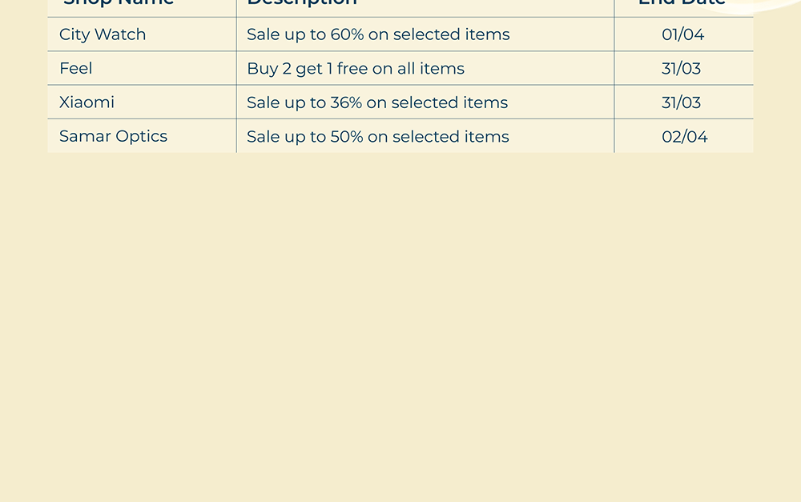This screenshot has width=801, height=502.
Task: Click the 36% discount figure
Action: [346, 102]
